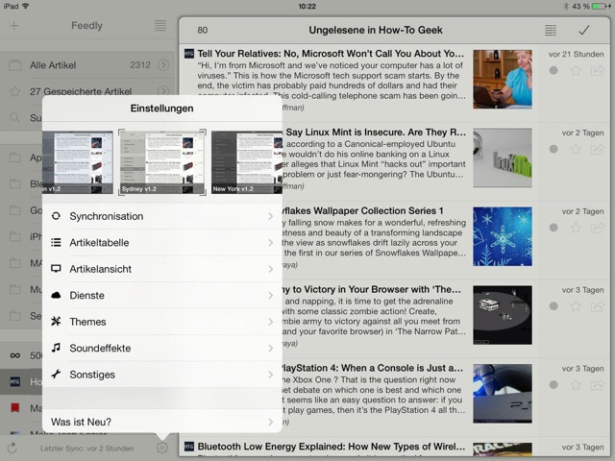Open list view icon in article header
The height and width of the screenshot is (461, 615).
pyautogui.click(x=550, y=30)
